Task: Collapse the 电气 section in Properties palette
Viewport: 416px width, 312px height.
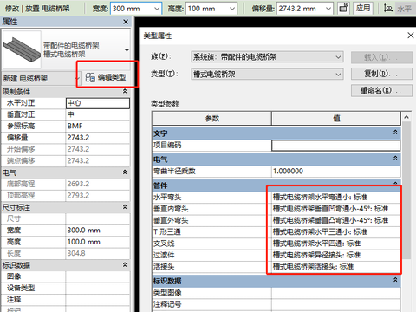Action: (125, 172)
